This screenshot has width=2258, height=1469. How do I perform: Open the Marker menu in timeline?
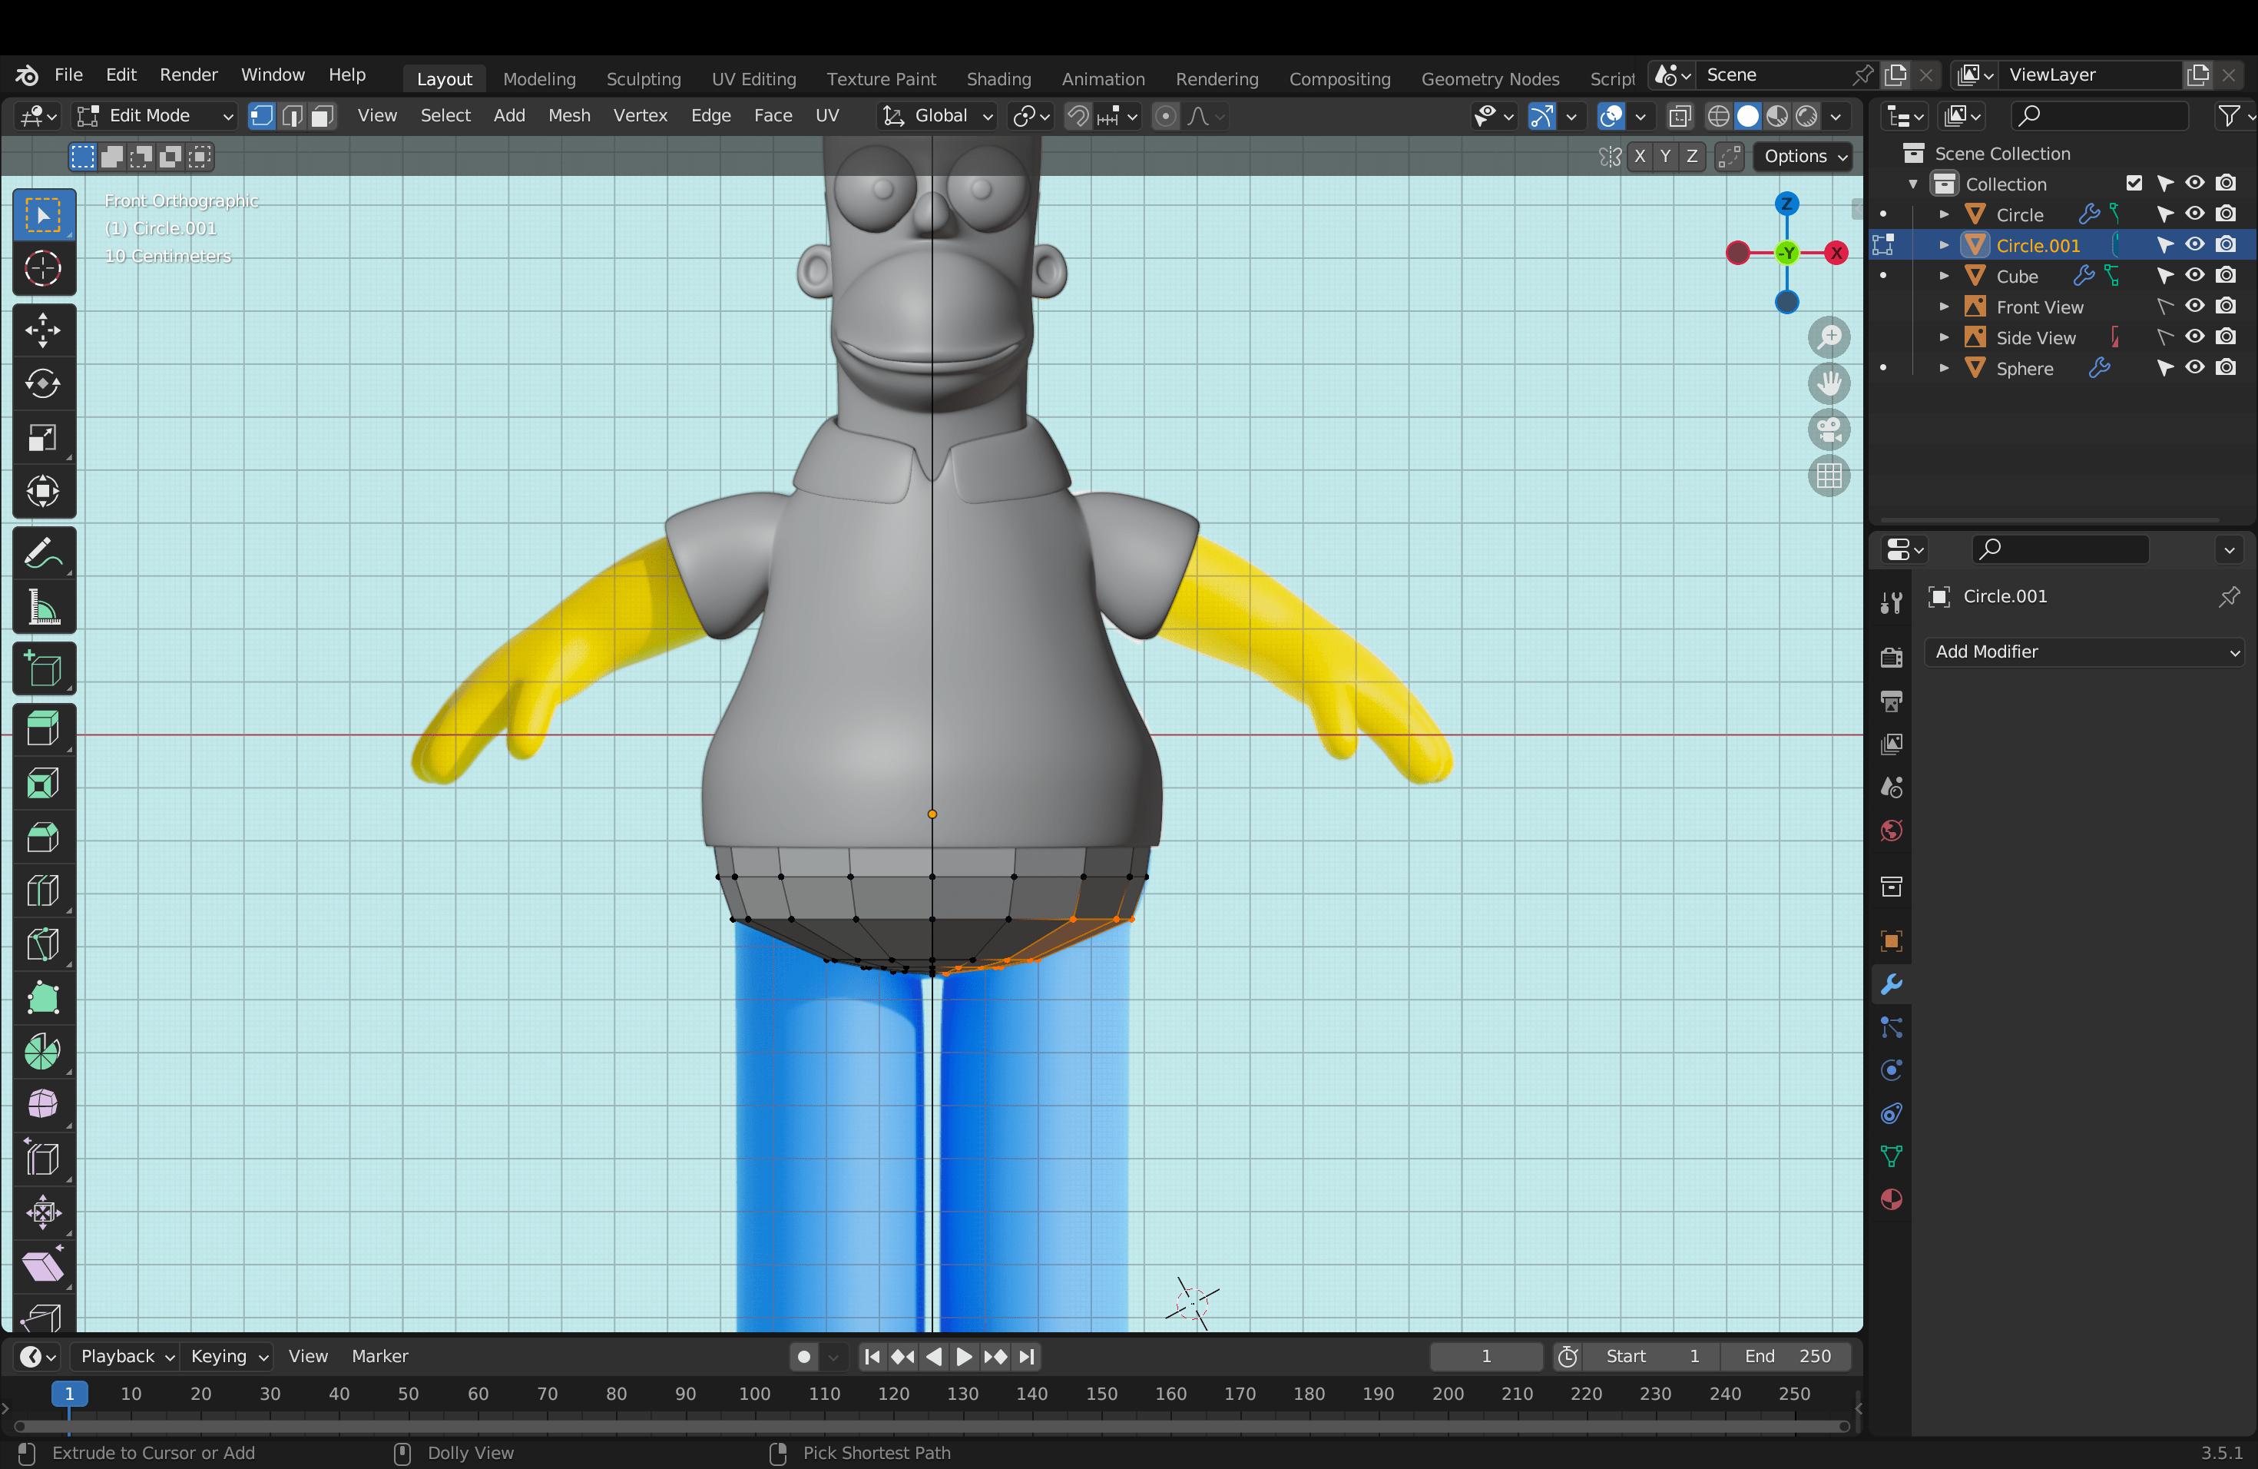379,1356
